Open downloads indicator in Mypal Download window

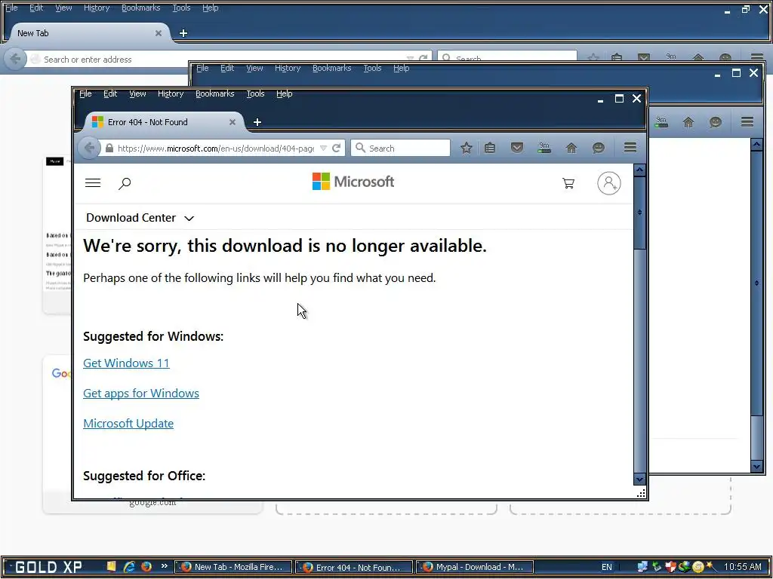coord(661,122)
